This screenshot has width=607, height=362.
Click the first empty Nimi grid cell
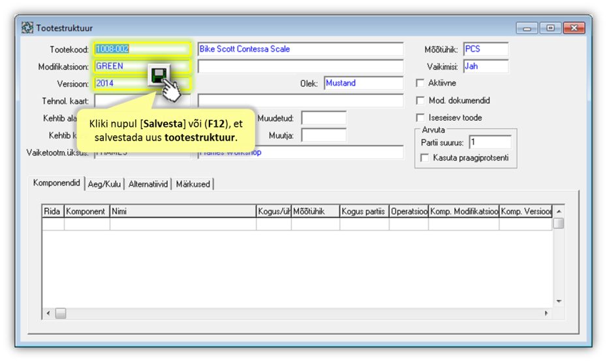coord(183,224)
